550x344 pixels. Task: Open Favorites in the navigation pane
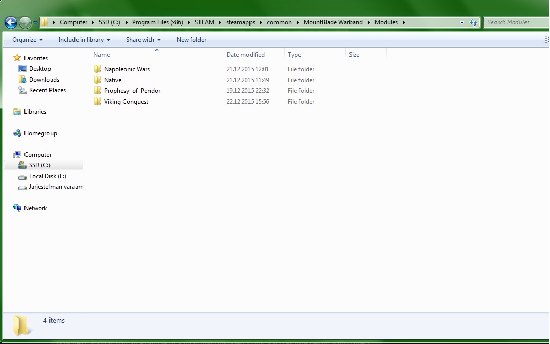[36, 58]
